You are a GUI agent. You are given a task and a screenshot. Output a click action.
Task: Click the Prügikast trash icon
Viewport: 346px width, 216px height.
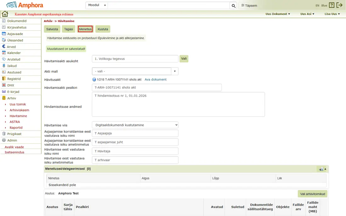coord(4,134)
